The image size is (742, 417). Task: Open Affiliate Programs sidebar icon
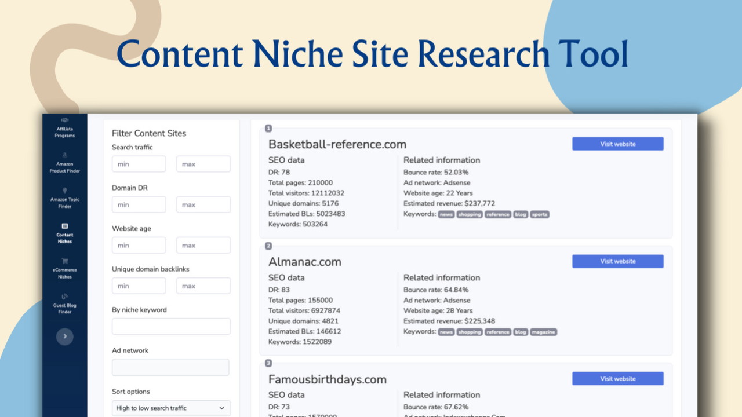[x=65, y=120]
